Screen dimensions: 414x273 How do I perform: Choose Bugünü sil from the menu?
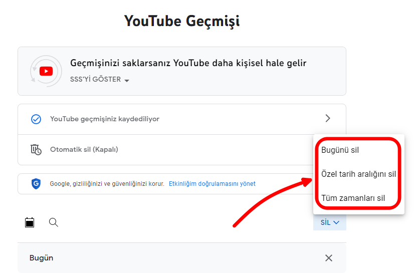pos(340,150)
